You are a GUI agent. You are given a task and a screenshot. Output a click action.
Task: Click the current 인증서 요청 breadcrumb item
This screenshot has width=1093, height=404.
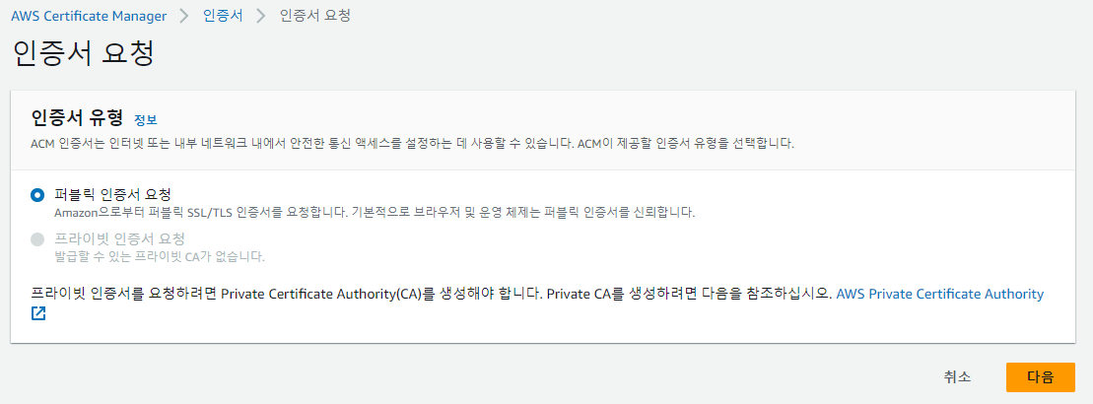point(314,16)
